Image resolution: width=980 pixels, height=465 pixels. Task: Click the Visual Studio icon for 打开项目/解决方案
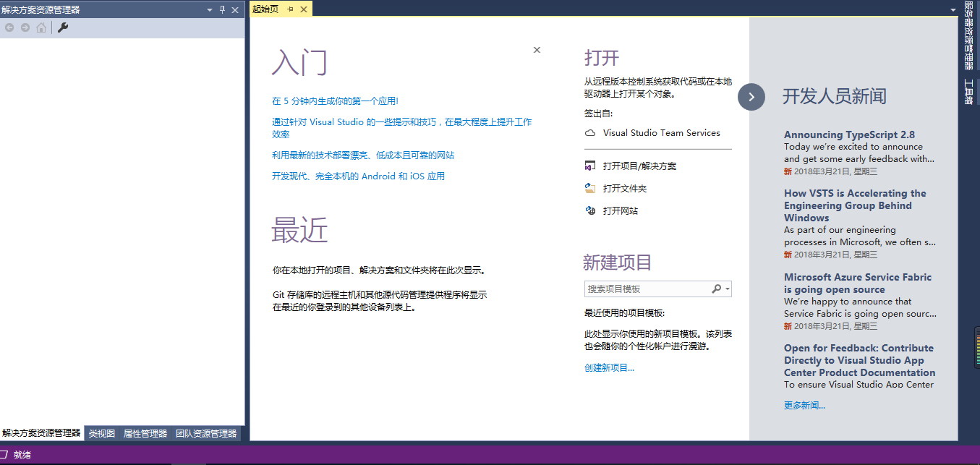click(589, 166)
